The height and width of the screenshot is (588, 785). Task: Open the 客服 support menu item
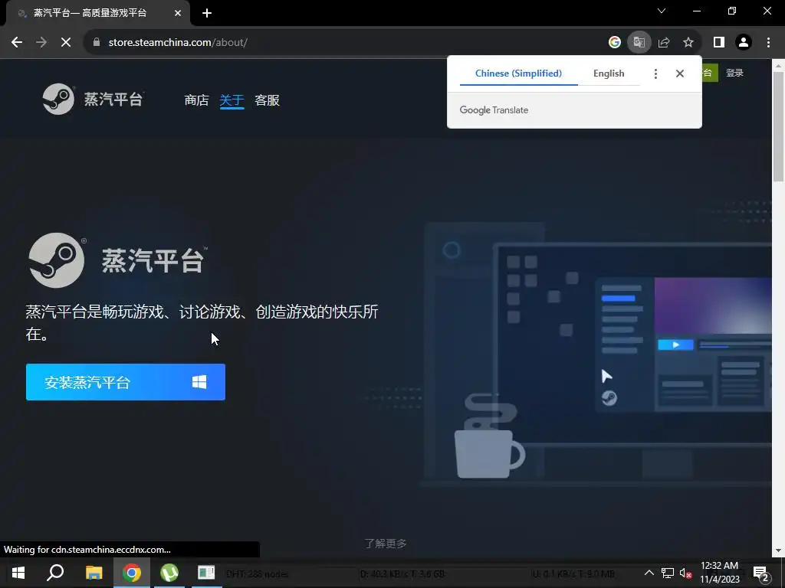pos(267,100)
